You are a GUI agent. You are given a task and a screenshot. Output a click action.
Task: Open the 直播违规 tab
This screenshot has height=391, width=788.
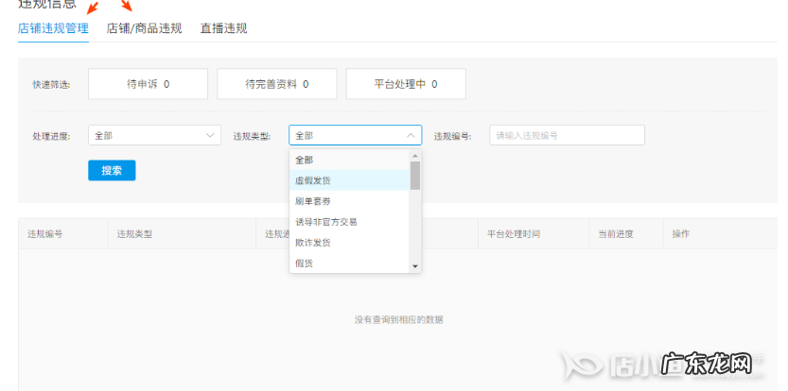(x=223, y=28)
